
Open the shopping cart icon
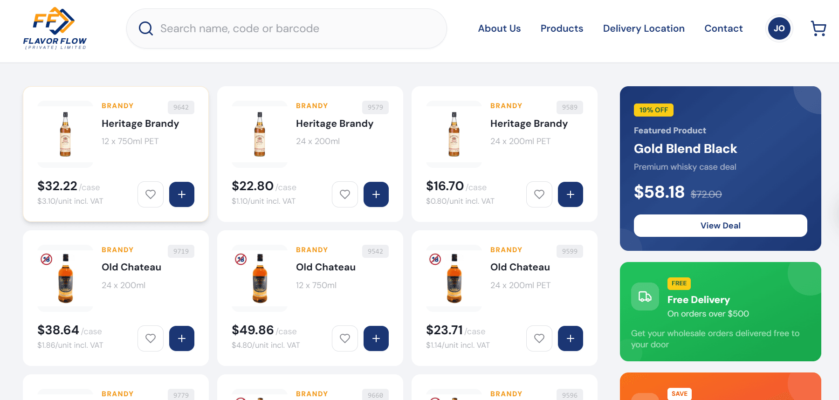[818, 28]
